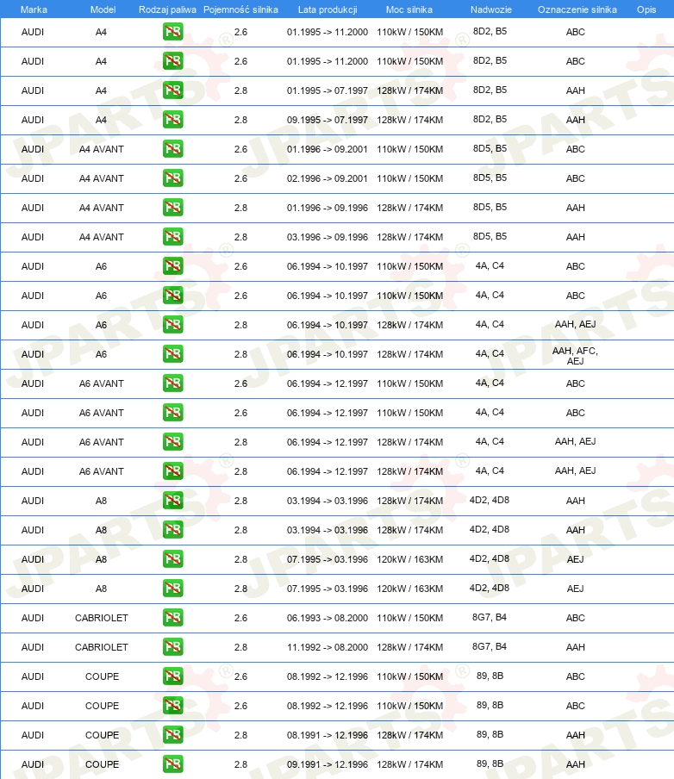Viewport: 674px width, 779px height.
Task: Click 89, 8B body code in row starting 09.1991
Action: tap(490, 764)
